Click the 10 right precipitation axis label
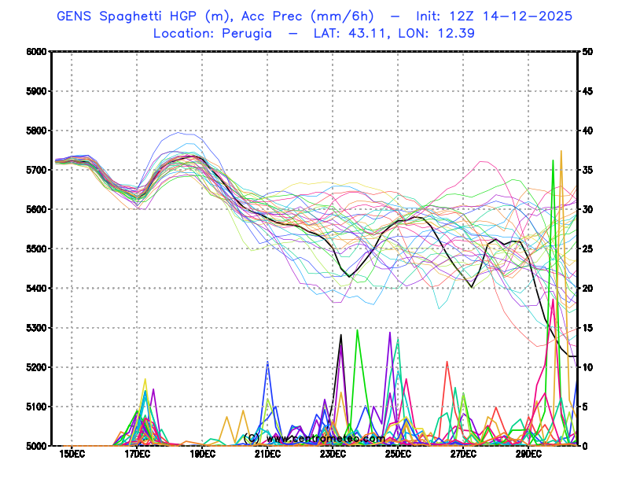Screen dimensions: 629x486 coord(587,367)
